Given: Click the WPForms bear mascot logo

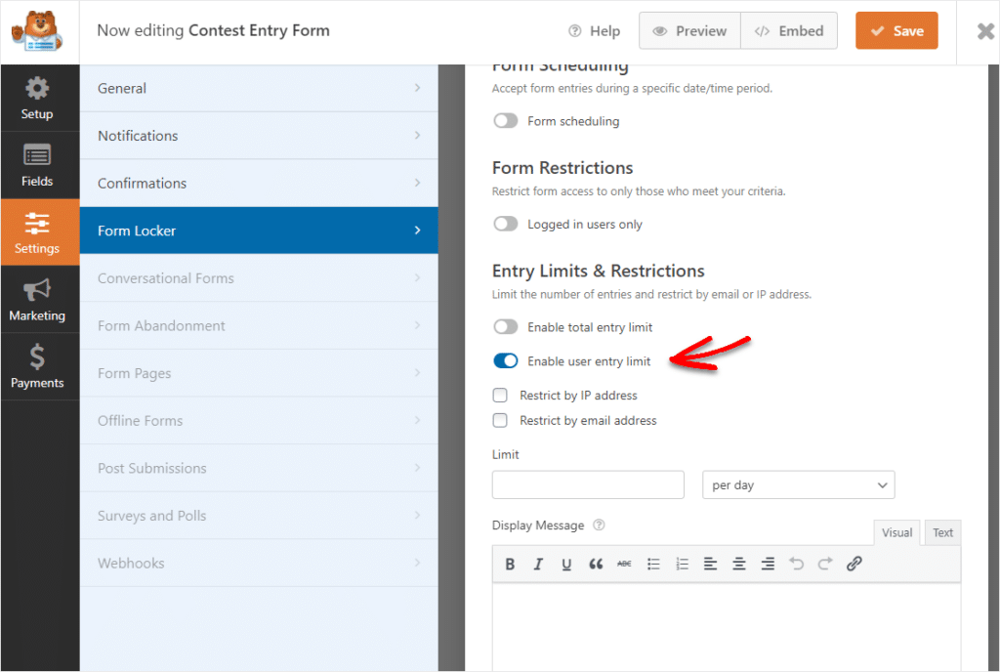Looking at the screenshot, I should tap(37, 31).
